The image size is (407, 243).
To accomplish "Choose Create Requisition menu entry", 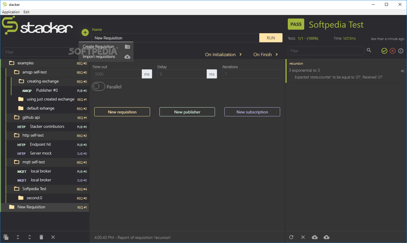I will pos(106,47).
